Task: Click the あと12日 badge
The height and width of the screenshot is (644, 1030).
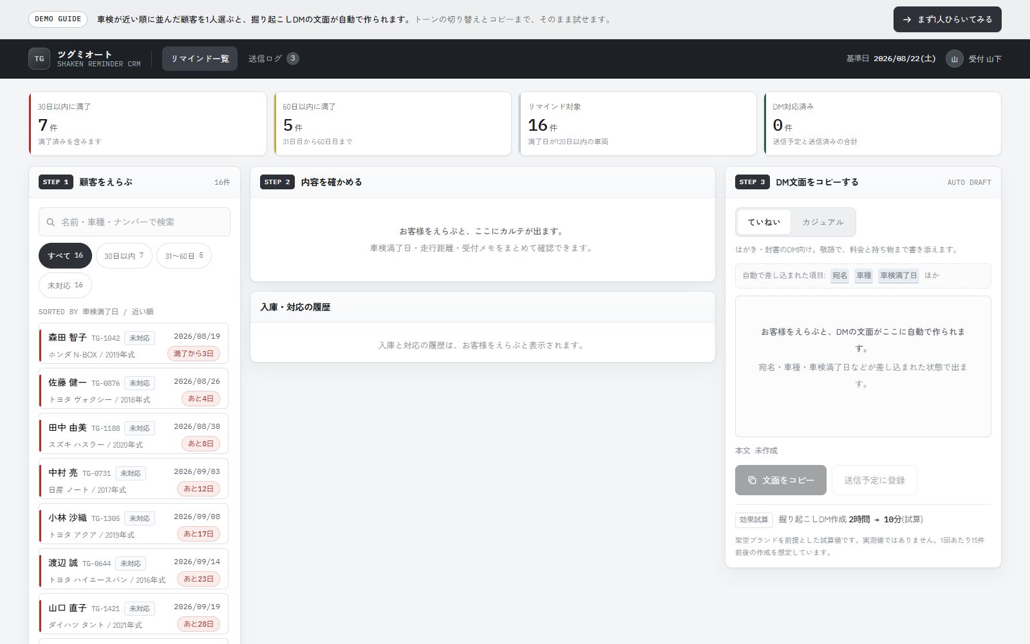Action: pos(198,489)
